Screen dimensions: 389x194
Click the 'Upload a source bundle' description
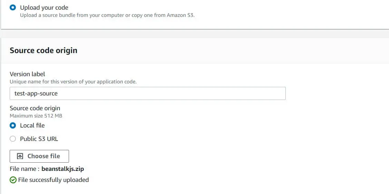coord(107,15)
